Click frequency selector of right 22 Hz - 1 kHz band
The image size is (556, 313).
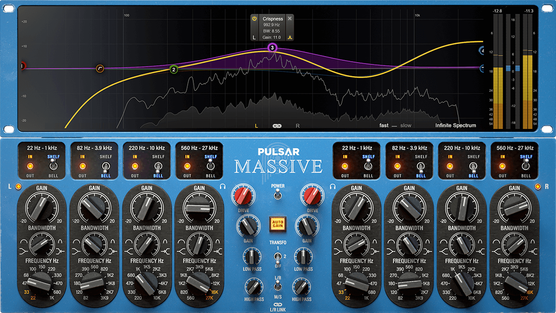(357, 284)
